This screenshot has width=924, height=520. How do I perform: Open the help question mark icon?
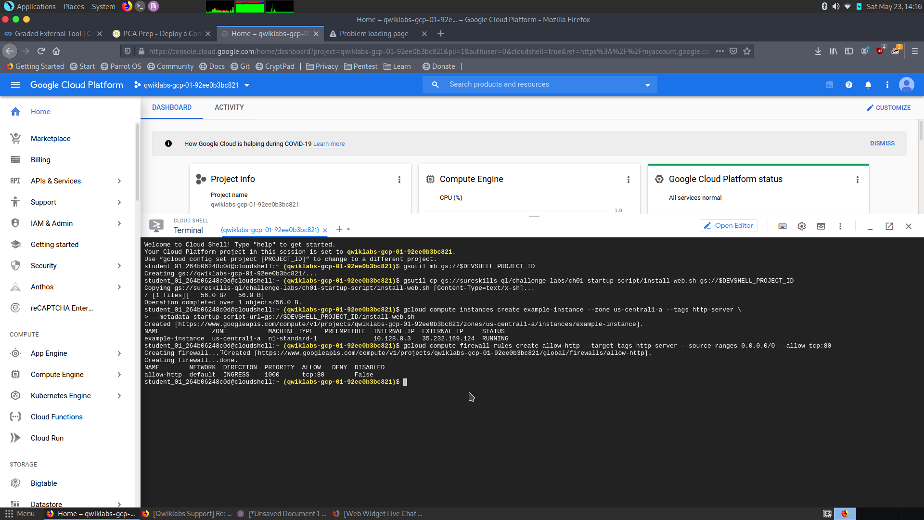pyautogui.click(x=848, y=84)
